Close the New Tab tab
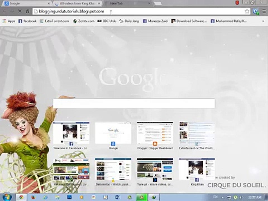 [149, 3]
